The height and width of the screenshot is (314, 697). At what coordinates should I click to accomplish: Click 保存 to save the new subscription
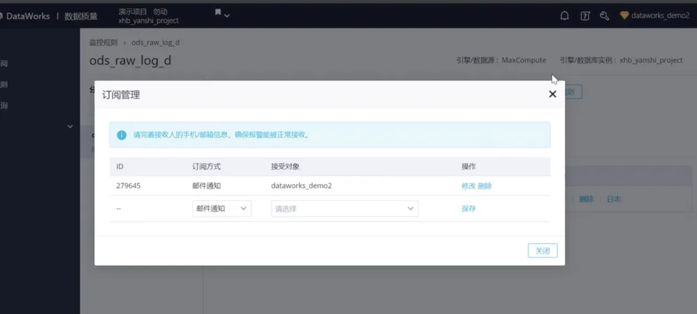(469, 209)
